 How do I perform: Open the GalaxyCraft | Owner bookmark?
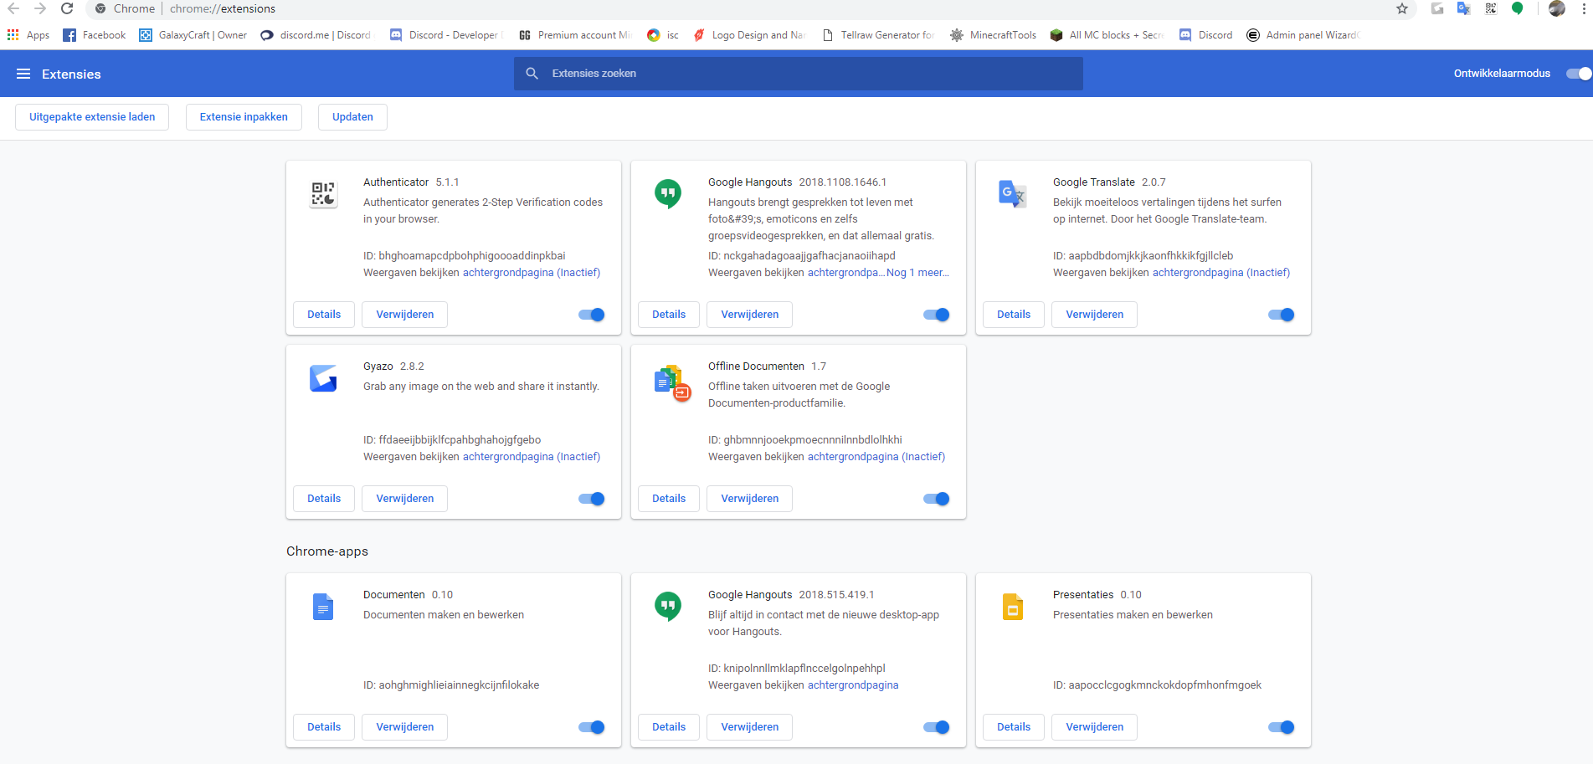point(193,35)
